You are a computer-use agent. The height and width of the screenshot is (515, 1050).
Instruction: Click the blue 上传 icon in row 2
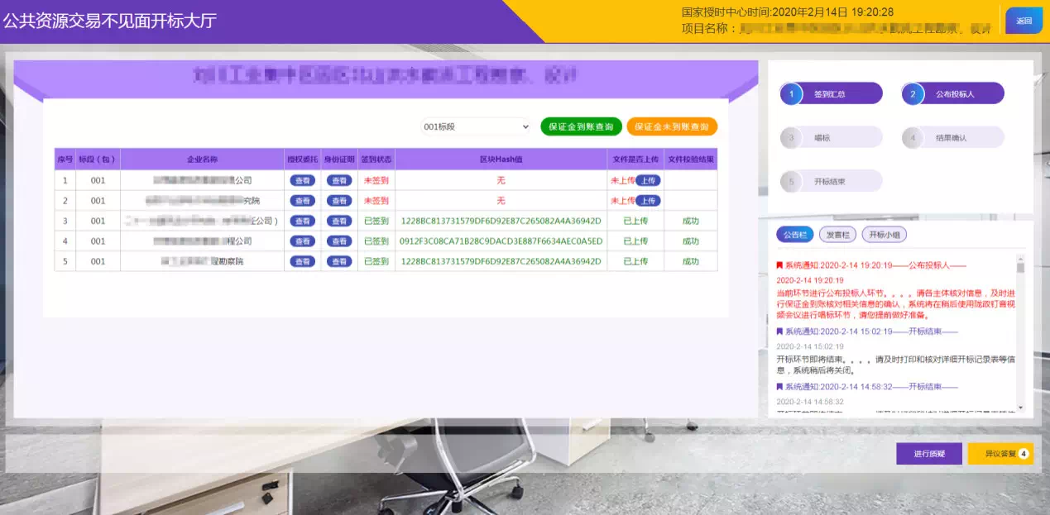click(649, 200)
